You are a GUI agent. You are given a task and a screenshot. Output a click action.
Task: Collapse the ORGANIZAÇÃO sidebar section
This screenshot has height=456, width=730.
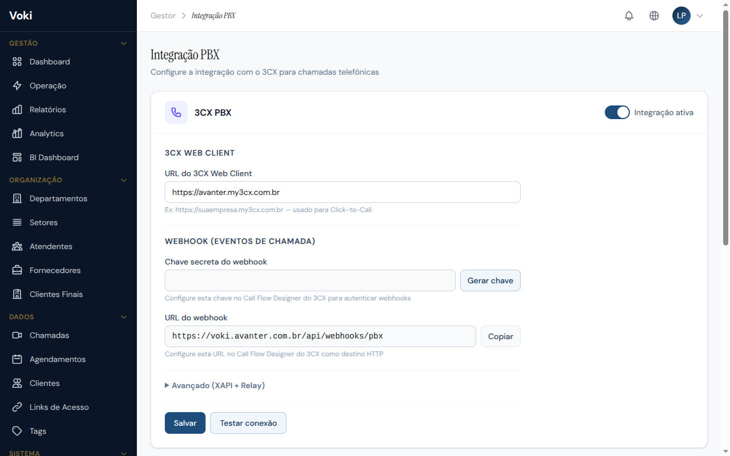[x=124, y=180]
